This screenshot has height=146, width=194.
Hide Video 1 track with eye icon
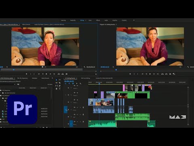tap(78, 100)
